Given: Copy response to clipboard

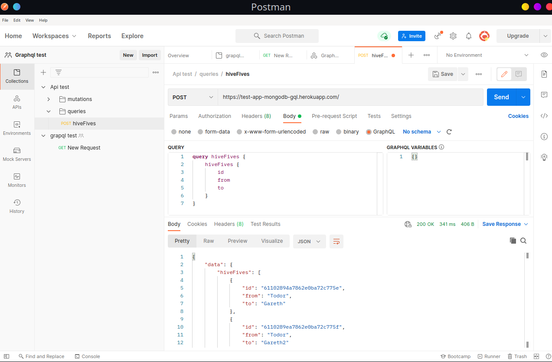Looking at the screenshot, I should 513,241.
